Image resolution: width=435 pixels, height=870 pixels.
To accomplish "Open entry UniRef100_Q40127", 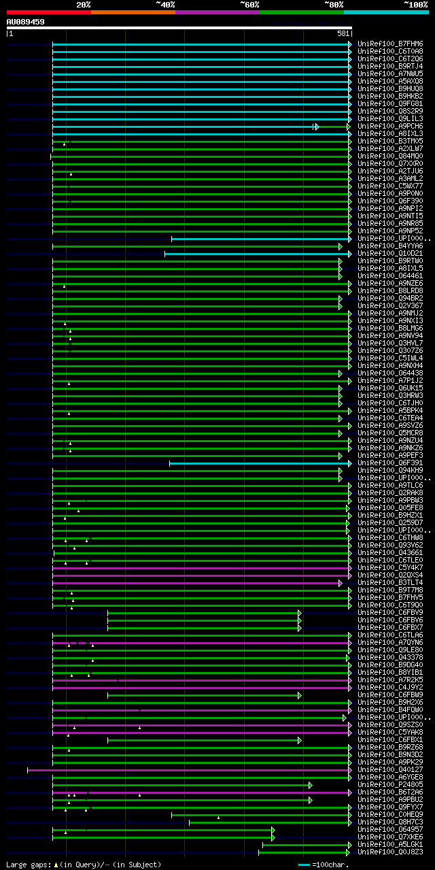I will click(x=390, y=769).
